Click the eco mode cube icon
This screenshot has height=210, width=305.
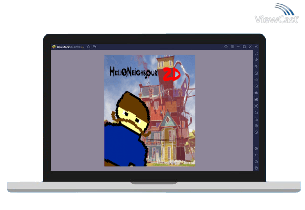click(256, 126)
